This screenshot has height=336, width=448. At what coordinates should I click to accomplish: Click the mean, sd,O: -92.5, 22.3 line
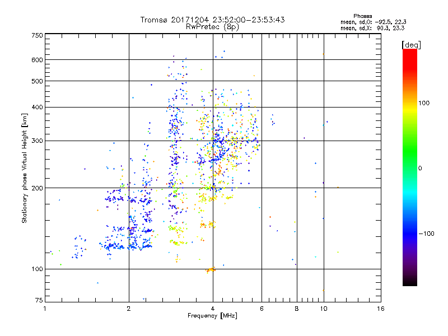[x=373, y=22]
